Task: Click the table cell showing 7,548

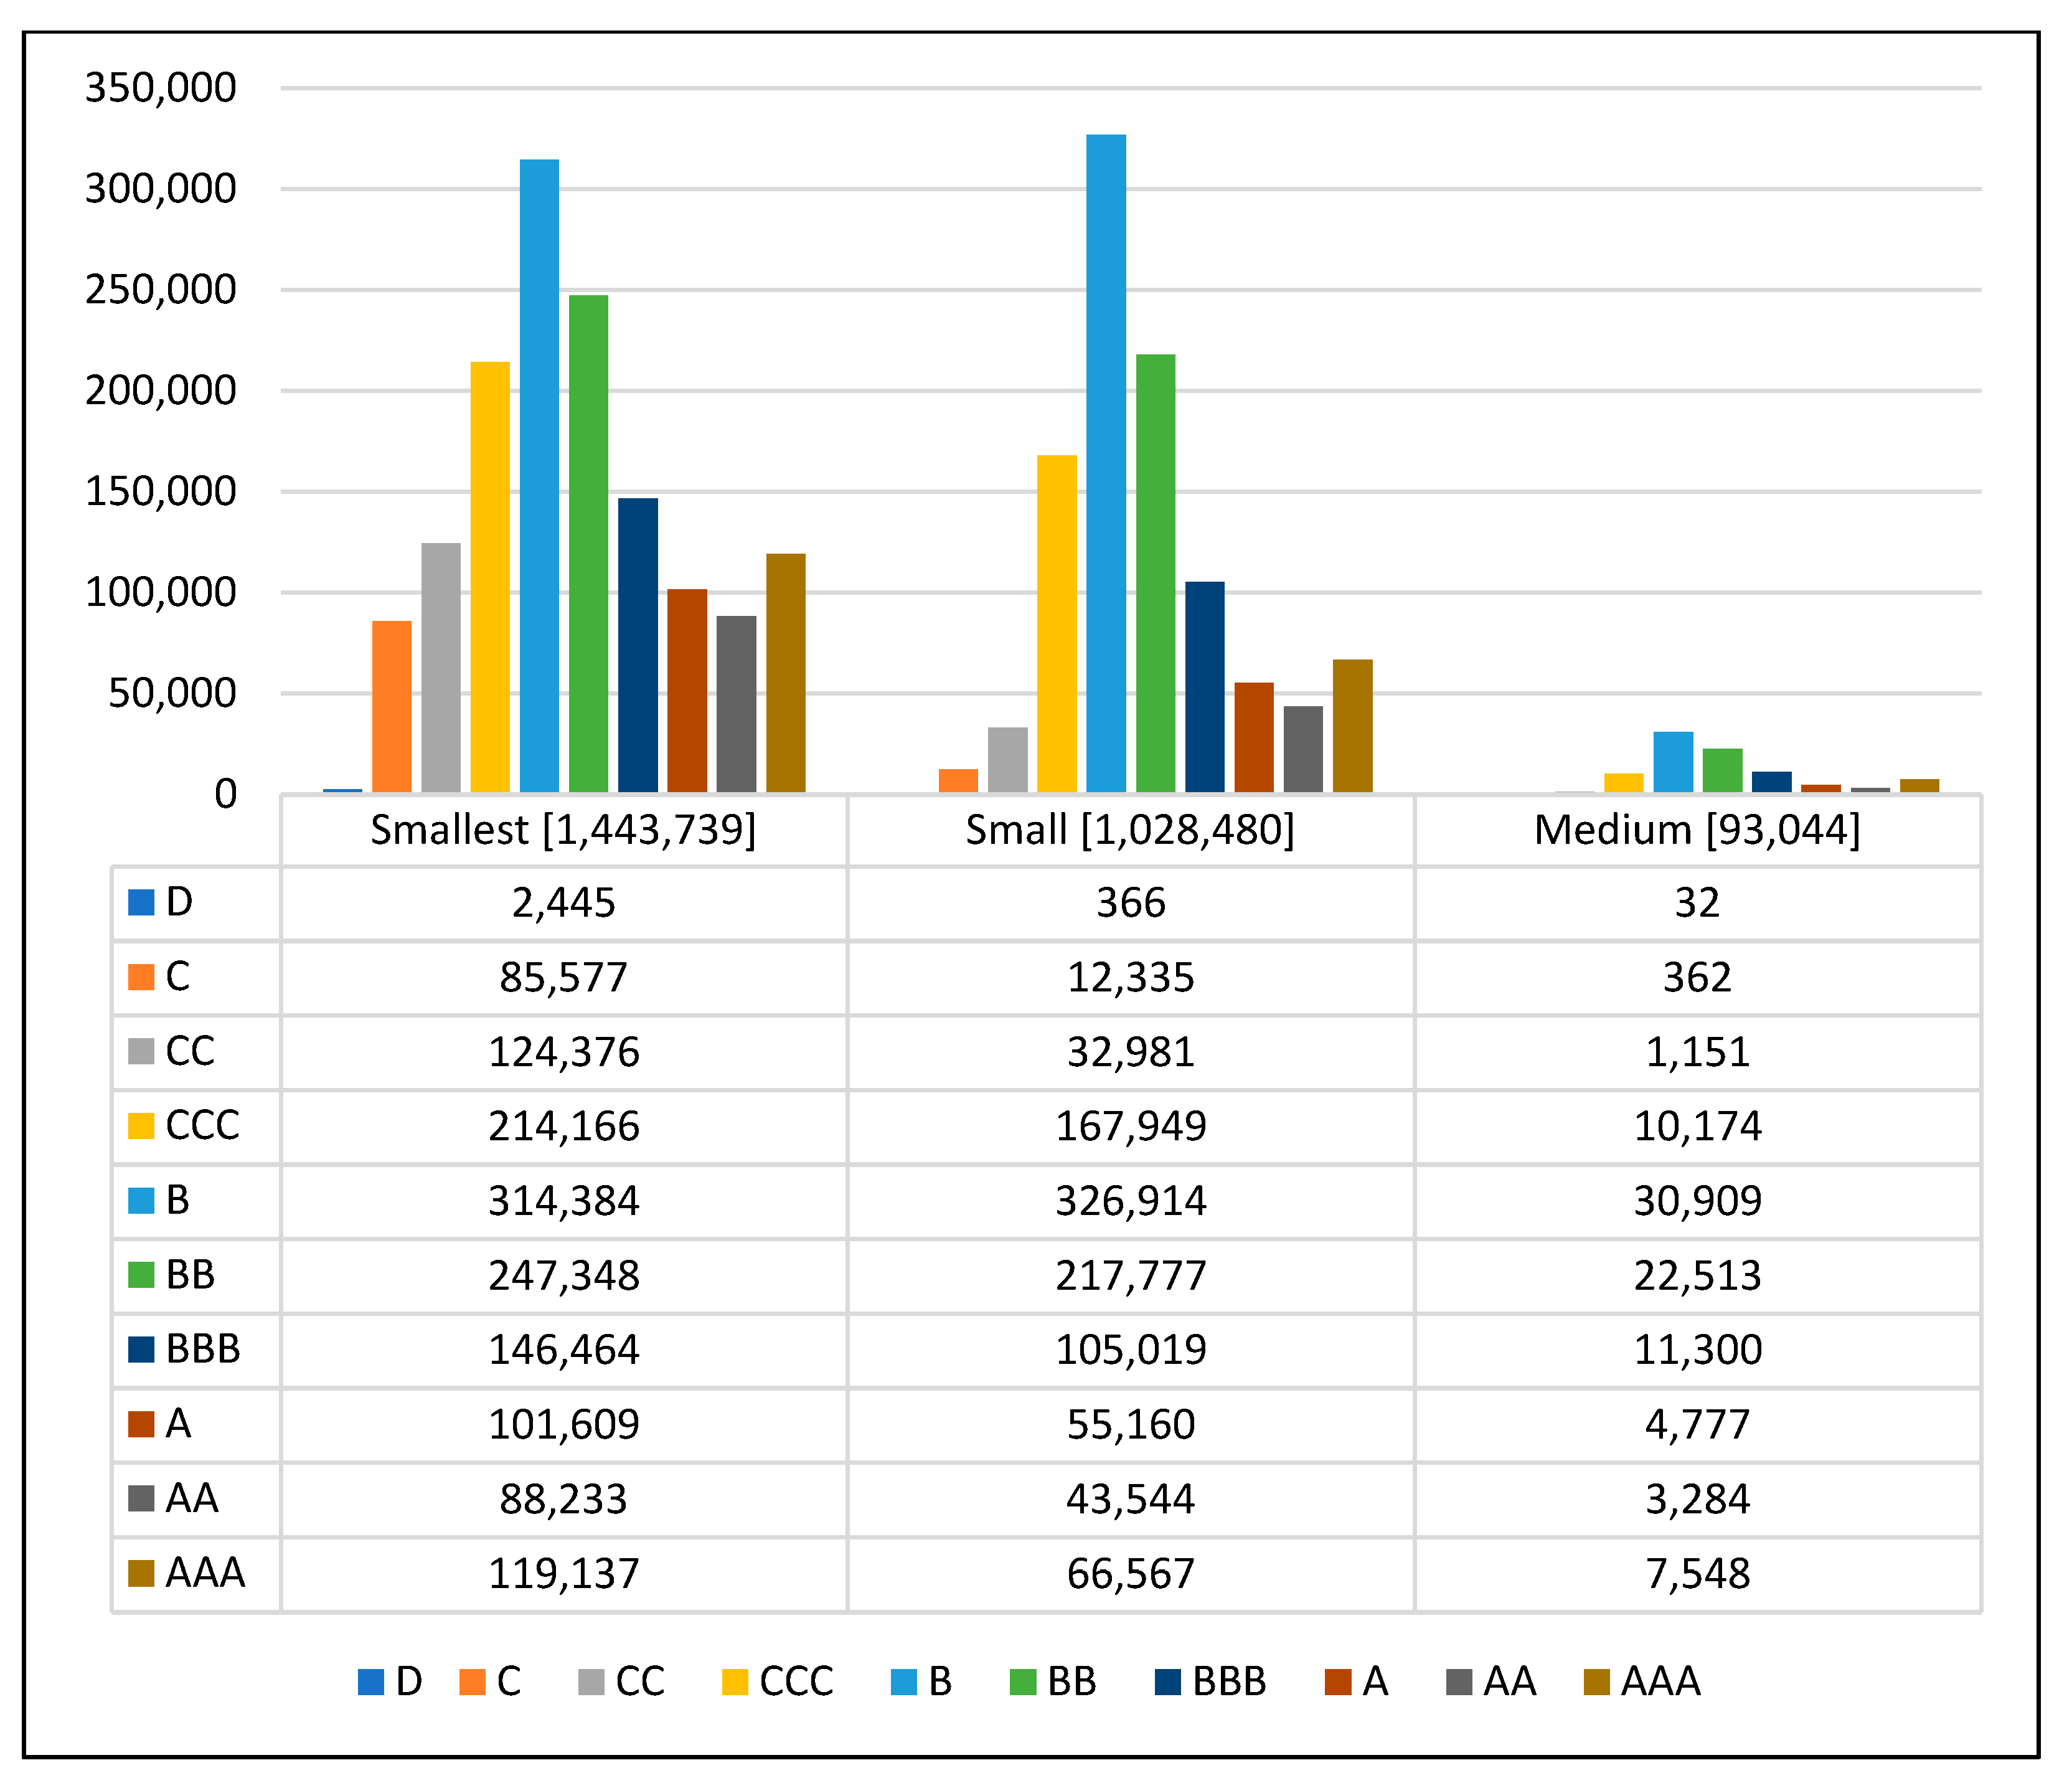Action: 1697,1573
